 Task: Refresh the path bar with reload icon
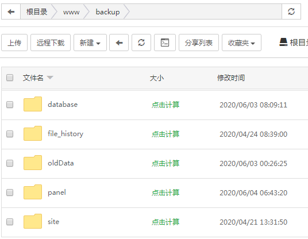[291, 11]
